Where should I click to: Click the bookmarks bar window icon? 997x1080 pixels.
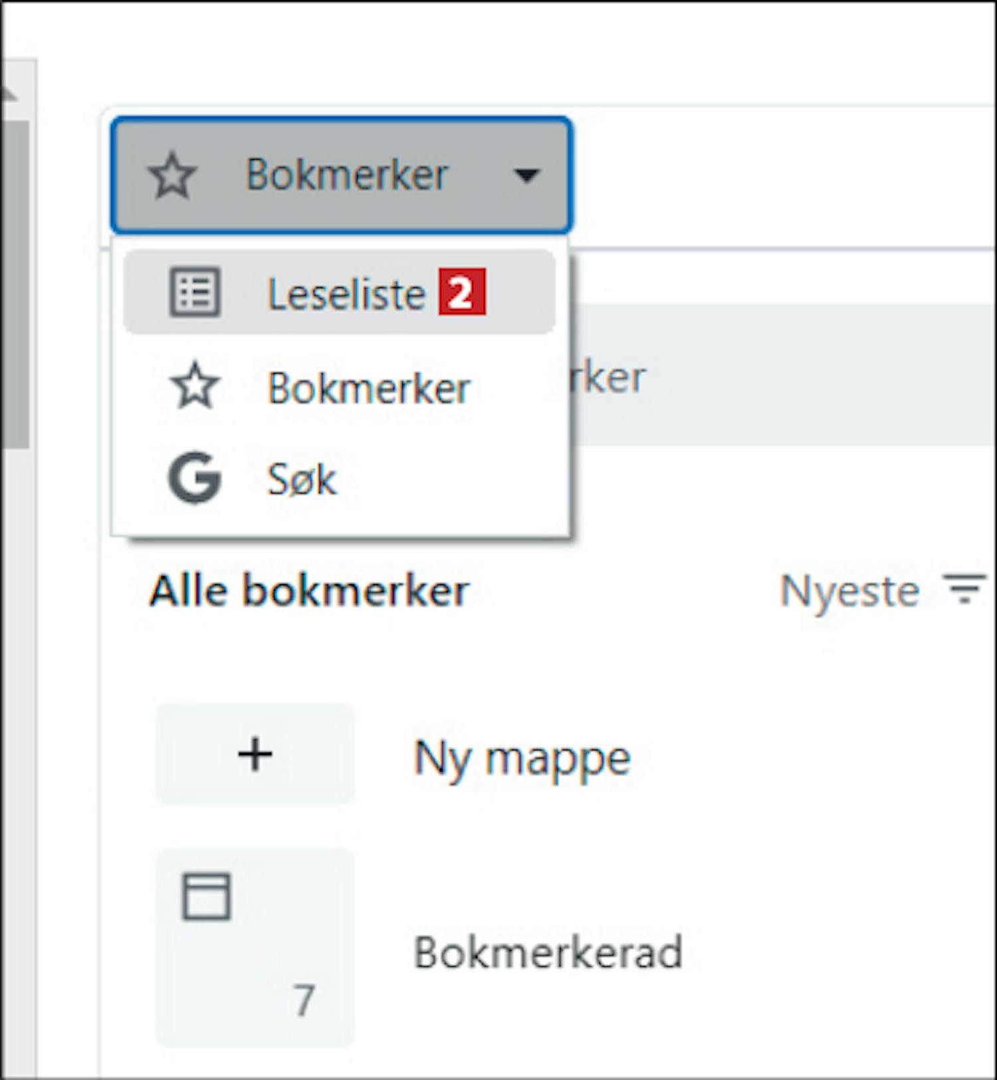point(207,897)
